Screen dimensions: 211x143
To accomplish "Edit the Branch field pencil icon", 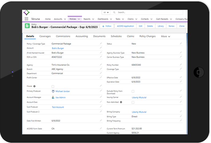I will click(x=101, y=69).
